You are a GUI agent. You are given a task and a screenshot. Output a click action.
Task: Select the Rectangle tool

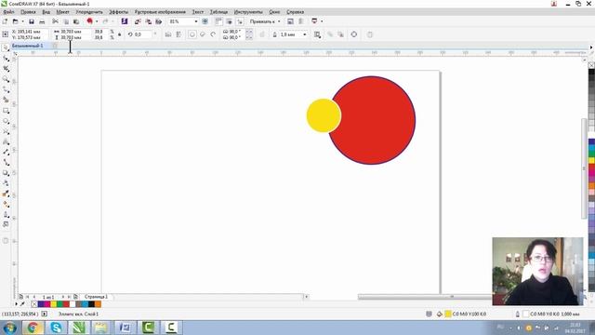(6, 111)
